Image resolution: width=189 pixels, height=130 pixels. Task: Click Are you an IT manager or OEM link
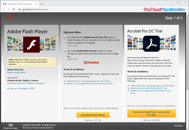[x=21, y=89]
